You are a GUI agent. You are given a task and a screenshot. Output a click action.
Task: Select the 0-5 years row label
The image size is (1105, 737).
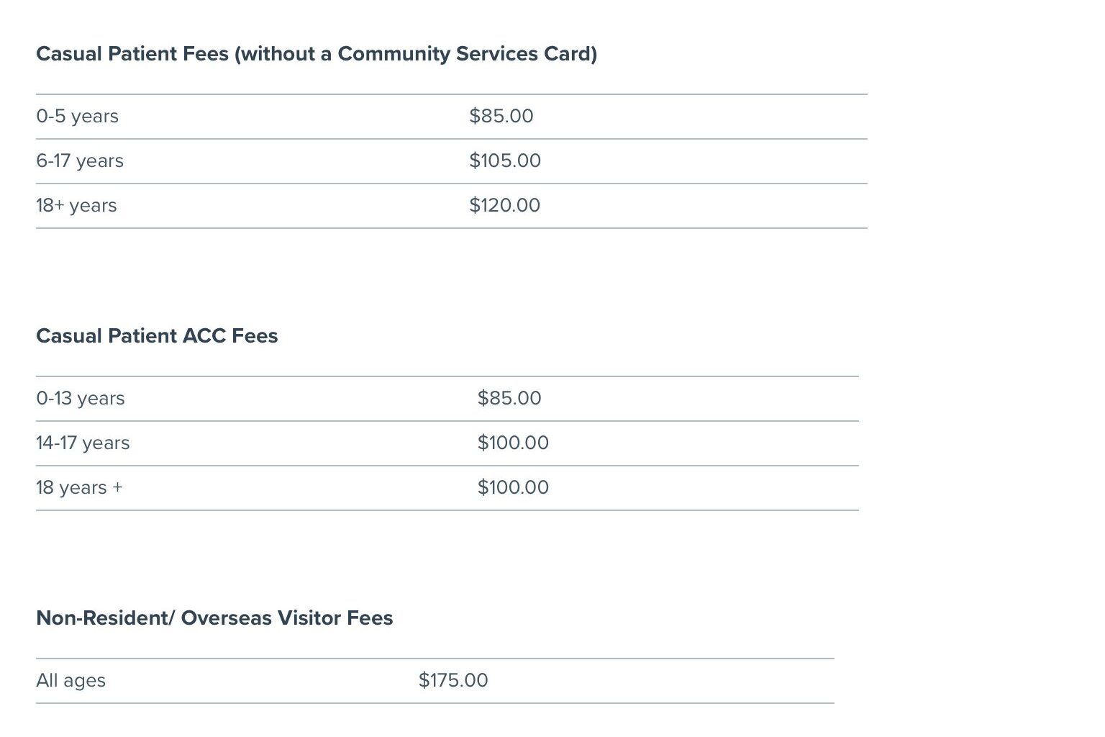(x=77, y=116)
